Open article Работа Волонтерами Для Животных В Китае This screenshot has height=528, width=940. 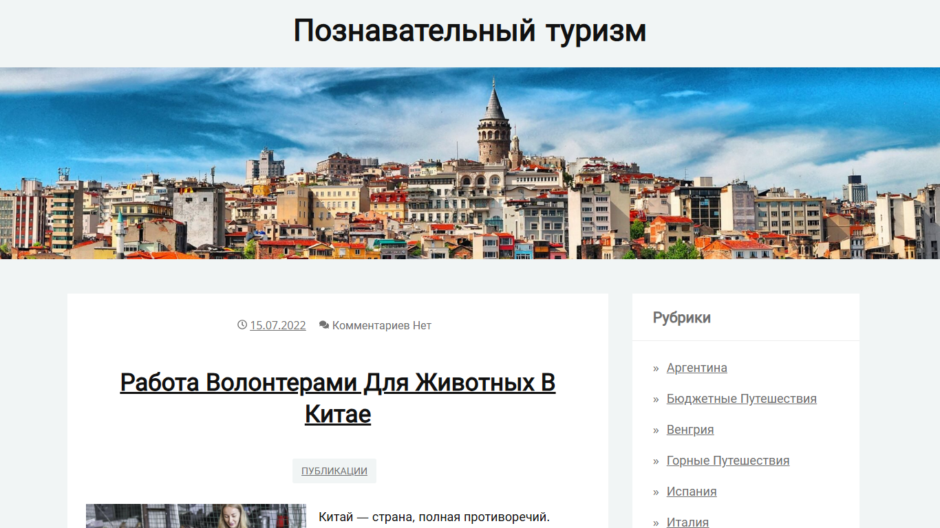coord(338,398)
